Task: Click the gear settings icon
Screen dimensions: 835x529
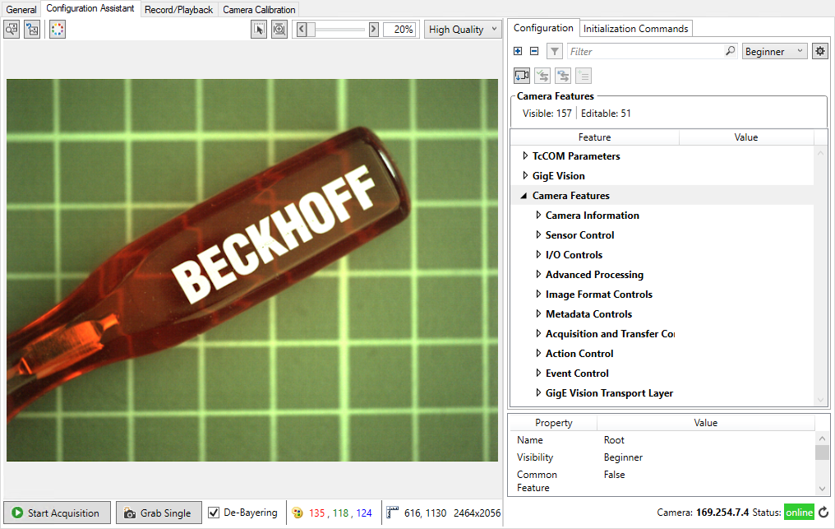Action: (x=820, y=51)
